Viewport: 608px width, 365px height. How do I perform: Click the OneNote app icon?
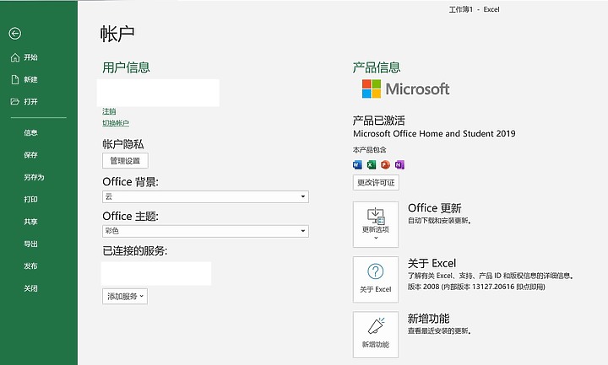point(399,165)
